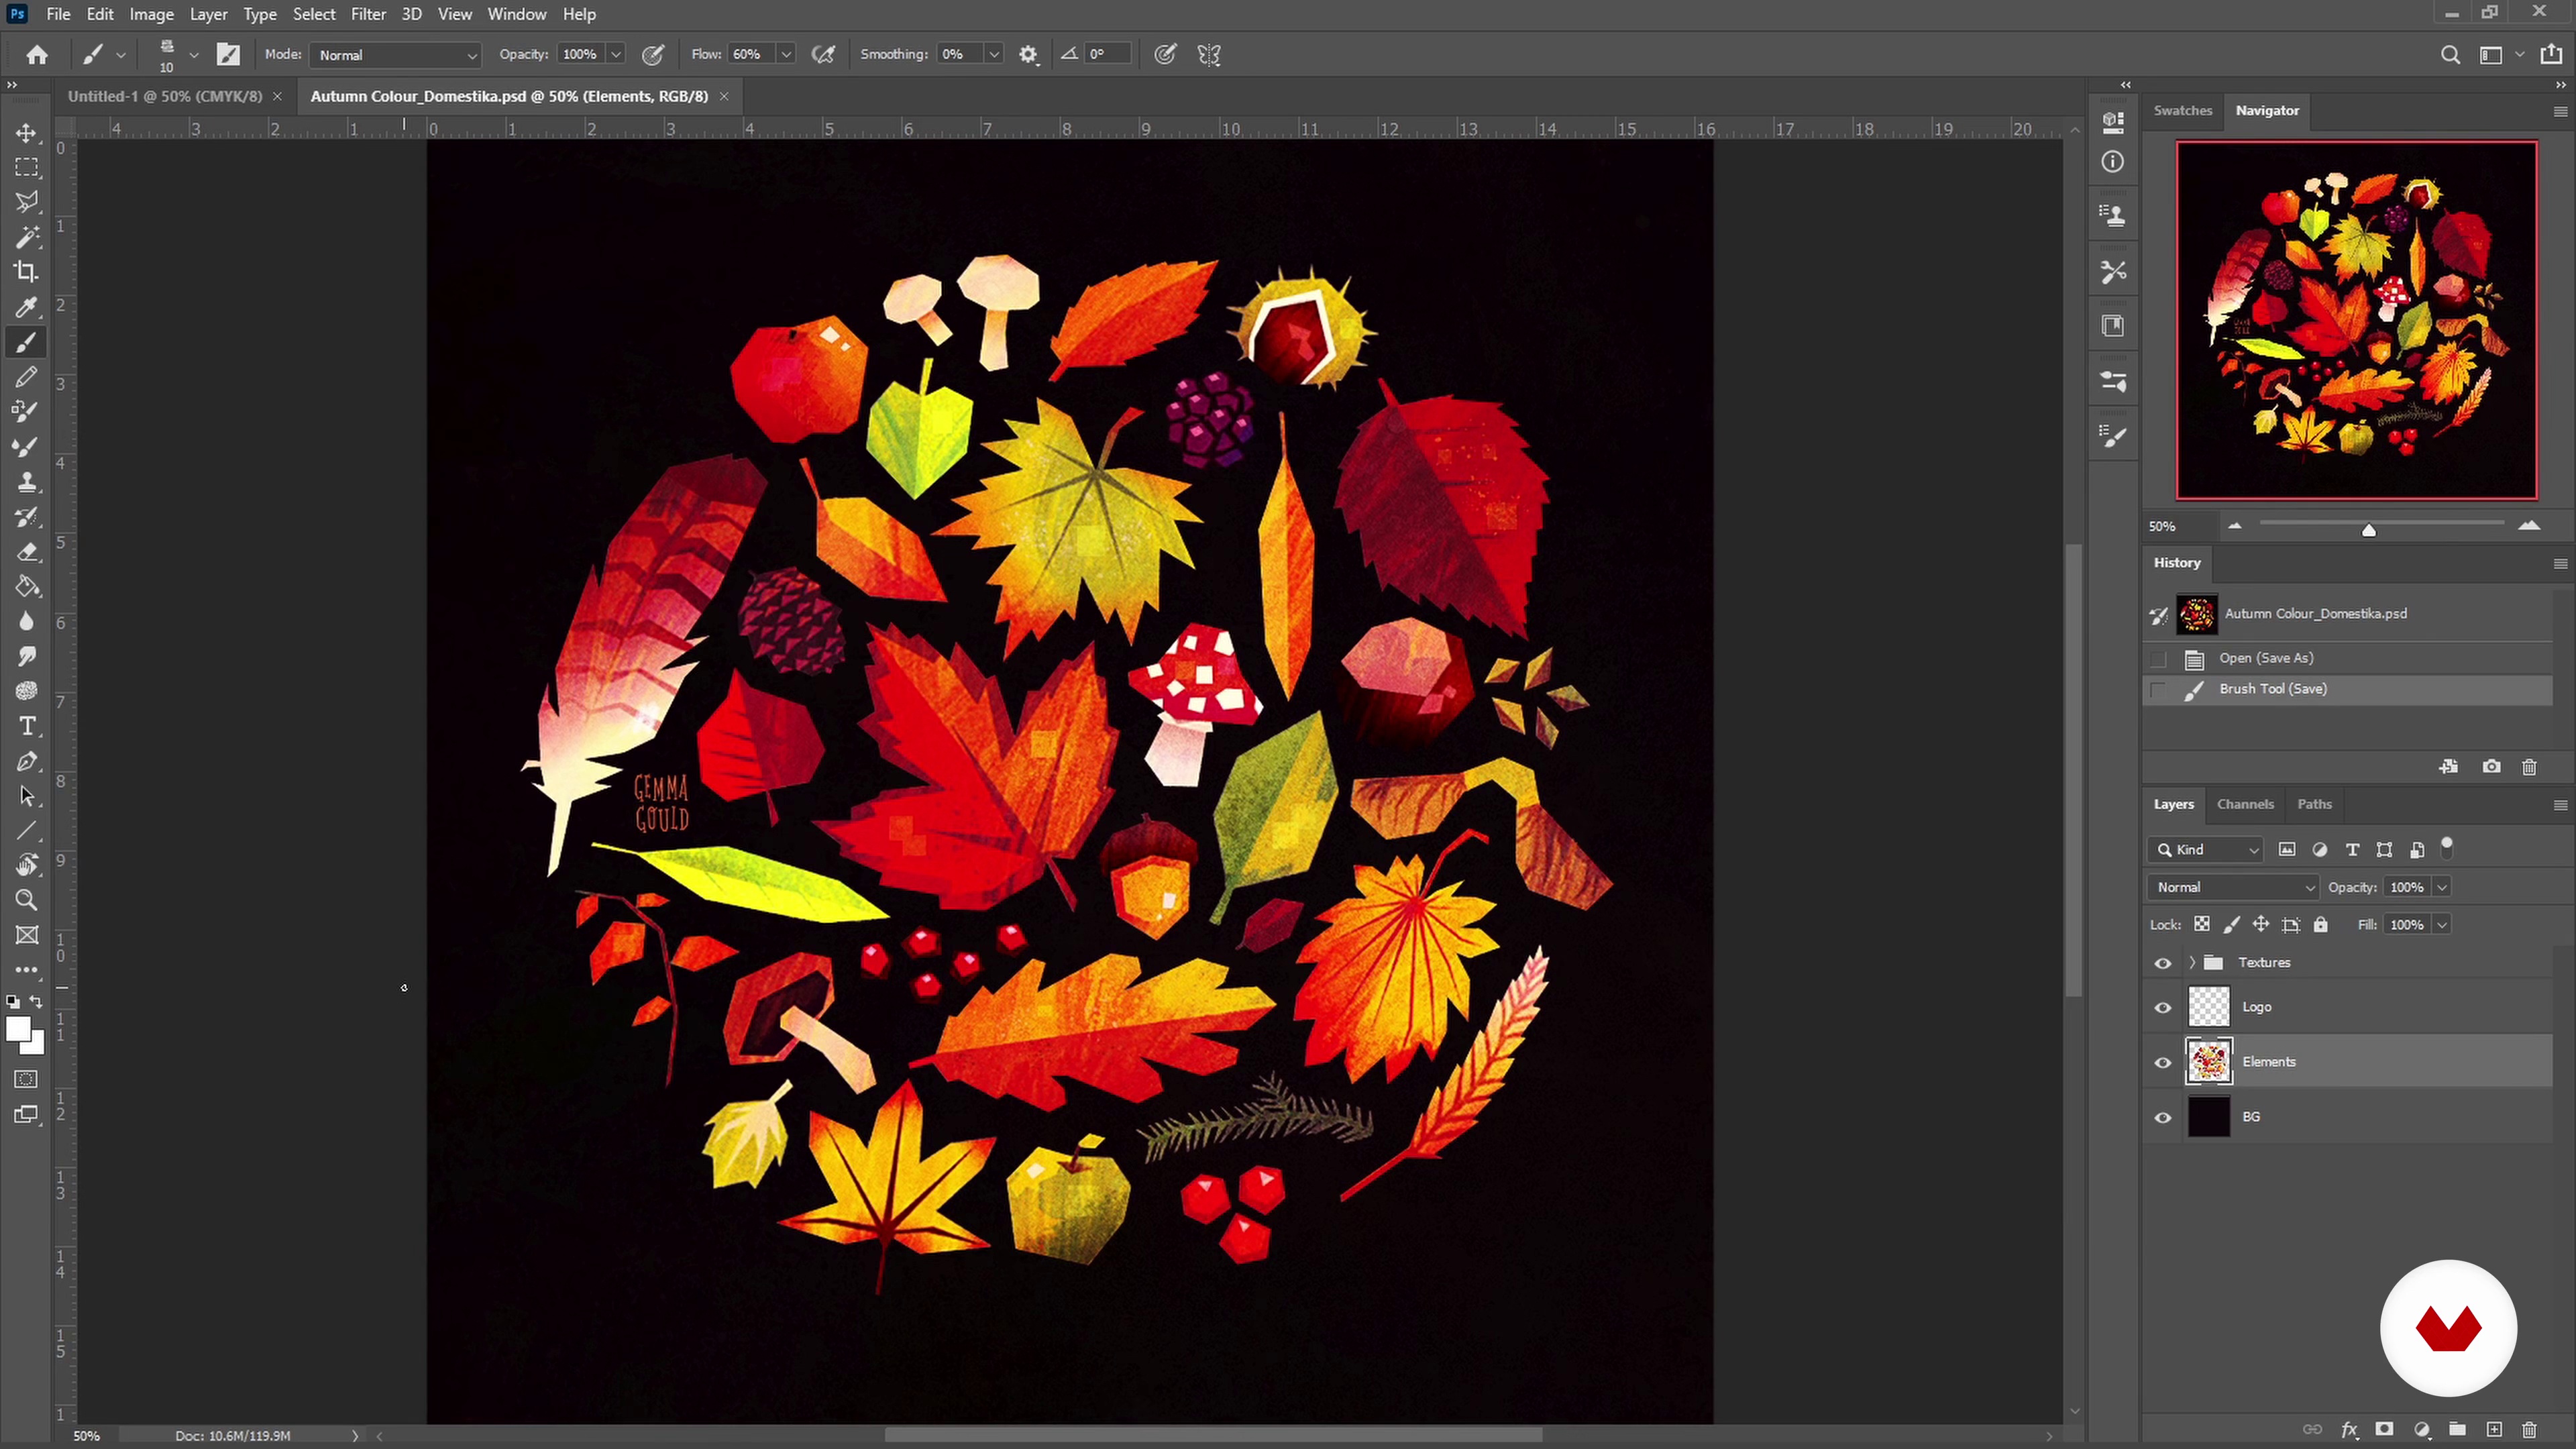Select the Pencil tool
This screenshot has height=1449, width=2576.
pos(27,377)
